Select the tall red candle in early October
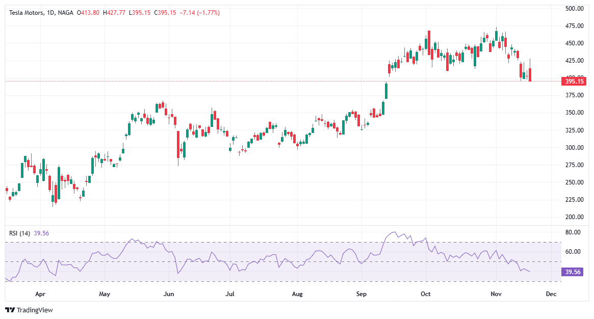This screenshot has width=594, height=319. (429, 43)
